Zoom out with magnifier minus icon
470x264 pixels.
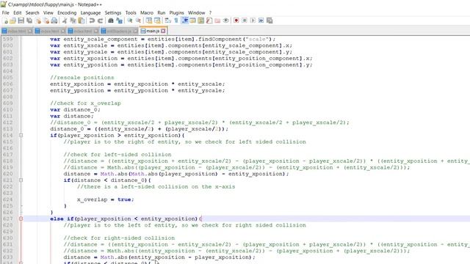point(138,21)
